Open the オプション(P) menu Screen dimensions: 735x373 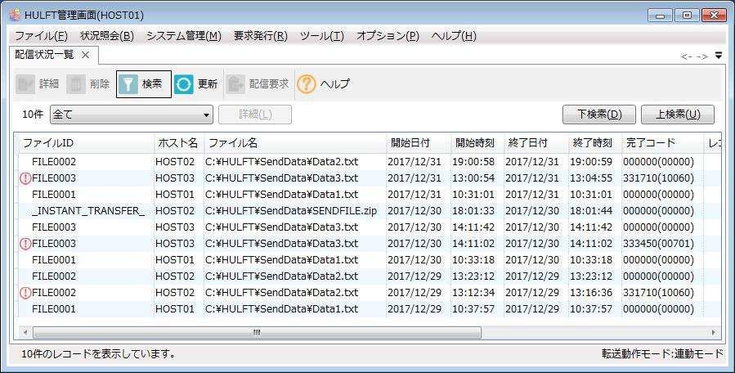coord(388,36)
